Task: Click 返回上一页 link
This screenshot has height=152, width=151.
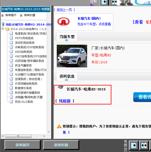Action: pyautogui.click(x=64, y=10)
